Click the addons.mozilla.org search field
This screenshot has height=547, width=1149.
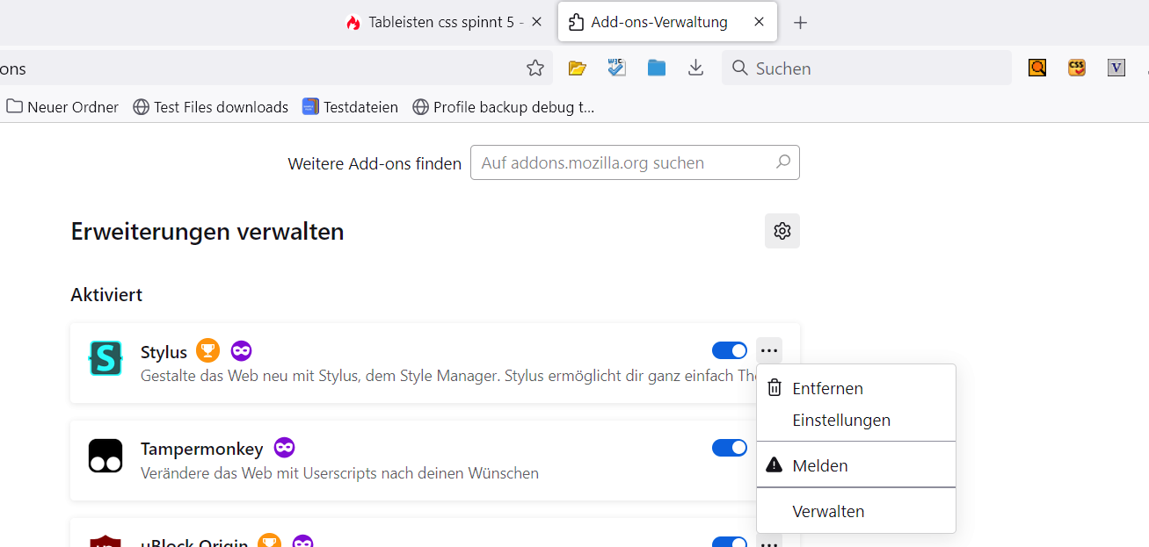pos(624,162)
